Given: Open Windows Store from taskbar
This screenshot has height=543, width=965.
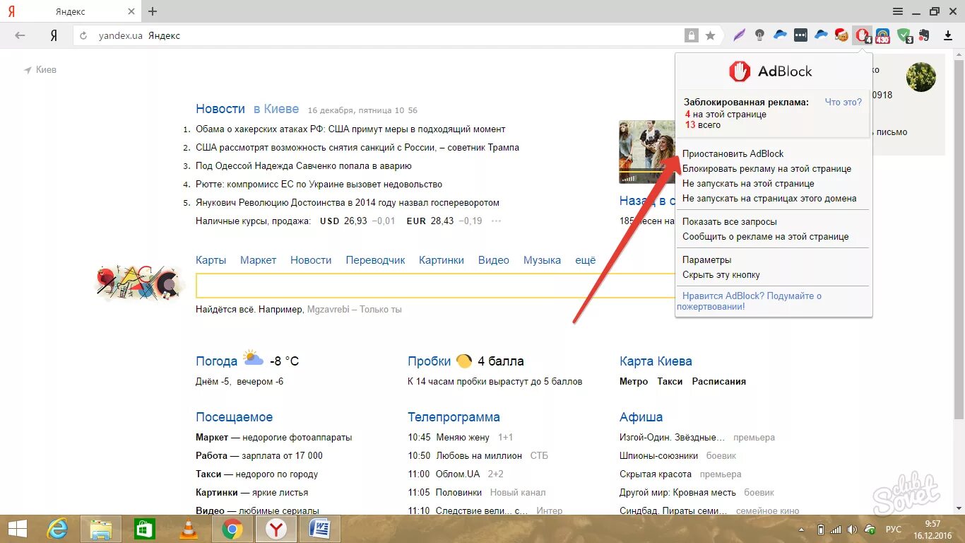Looking at the screenshot, I should 144,529.
